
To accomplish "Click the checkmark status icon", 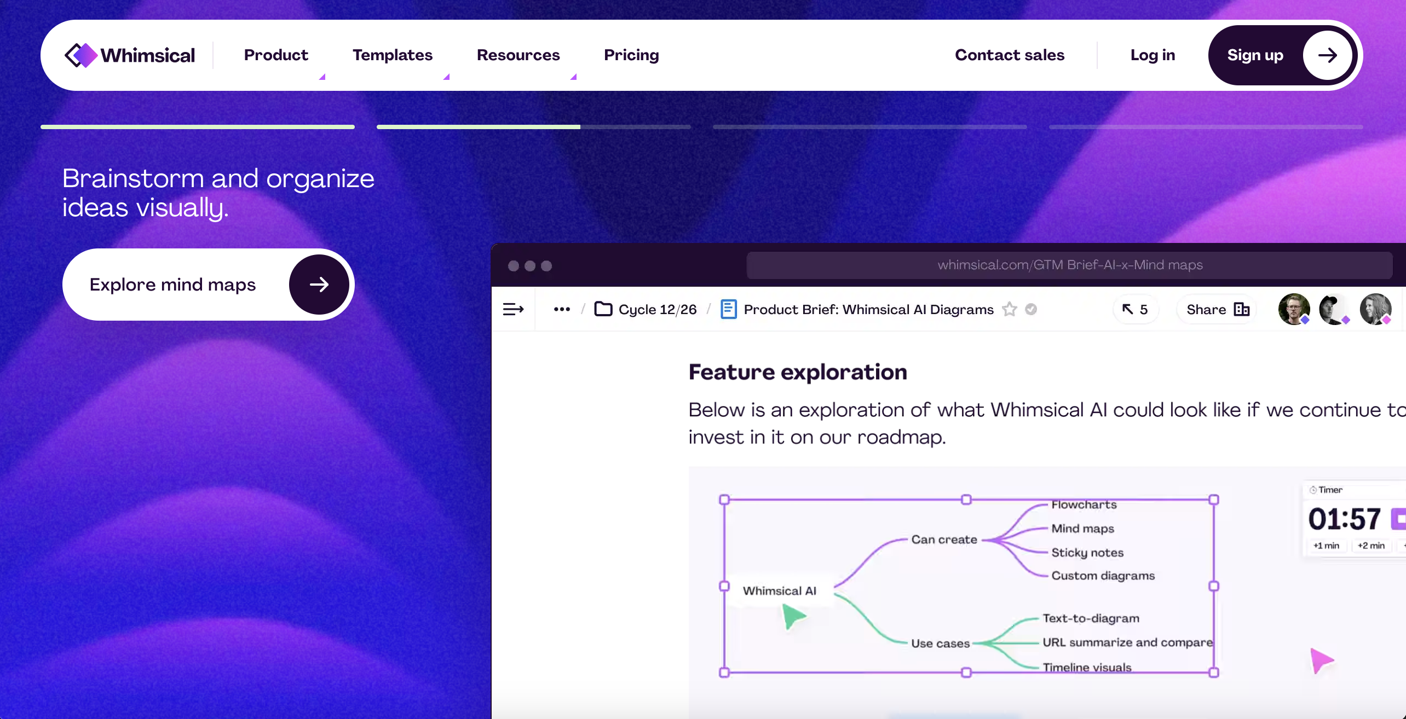I will pyautogui.click(x=1031, y=309).
